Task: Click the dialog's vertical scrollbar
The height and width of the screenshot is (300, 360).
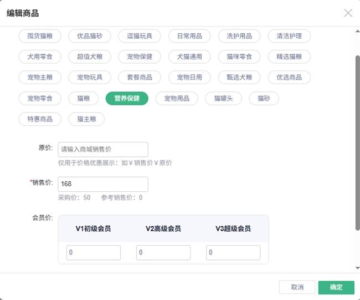Action: coord(357,139)
